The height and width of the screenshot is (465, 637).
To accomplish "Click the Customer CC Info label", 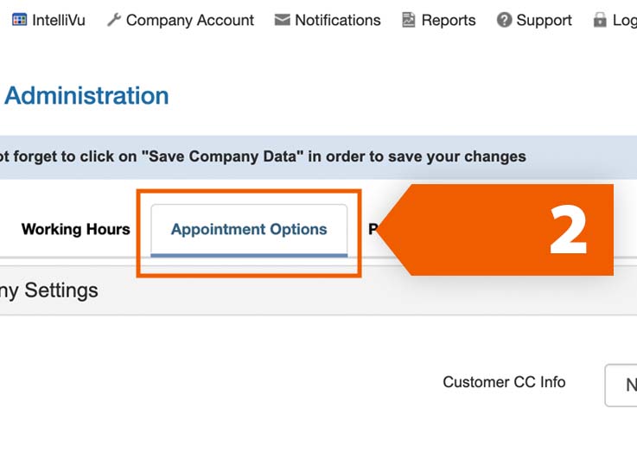I will 504,382.
